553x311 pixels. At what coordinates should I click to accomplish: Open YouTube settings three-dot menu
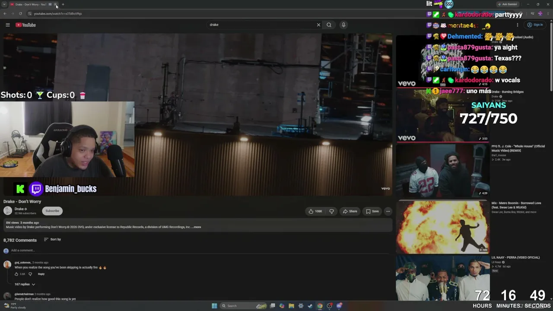(517, 25)
